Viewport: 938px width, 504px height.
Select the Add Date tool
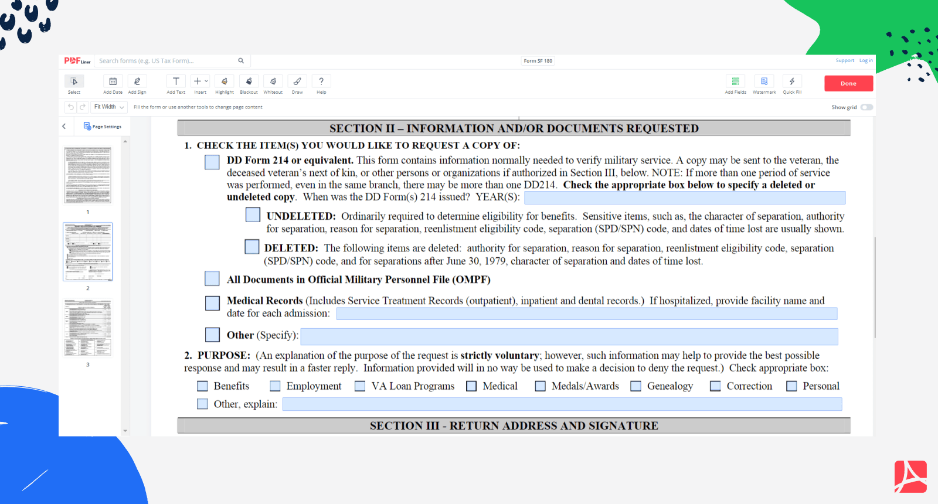tap(113, 82)
